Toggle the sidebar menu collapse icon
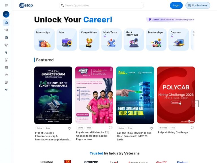The image size is (217, 163). click(x=6, y=5)
